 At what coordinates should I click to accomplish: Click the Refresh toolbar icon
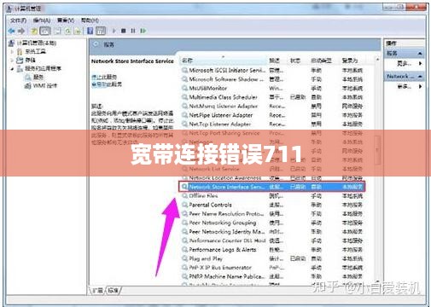67,31
